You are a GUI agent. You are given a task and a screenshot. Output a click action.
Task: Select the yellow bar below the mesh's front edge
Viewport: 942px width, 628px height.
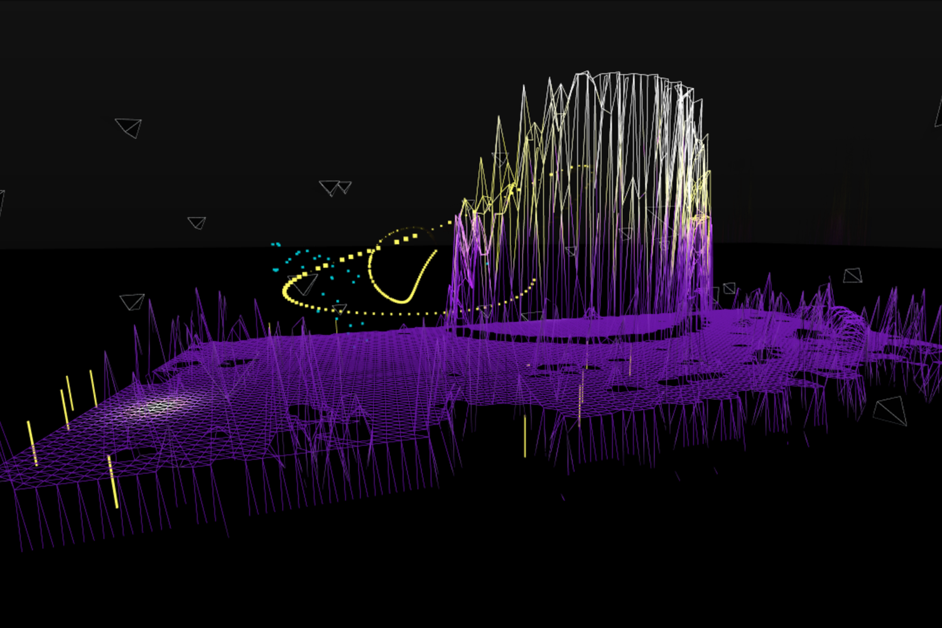point(525,436)
